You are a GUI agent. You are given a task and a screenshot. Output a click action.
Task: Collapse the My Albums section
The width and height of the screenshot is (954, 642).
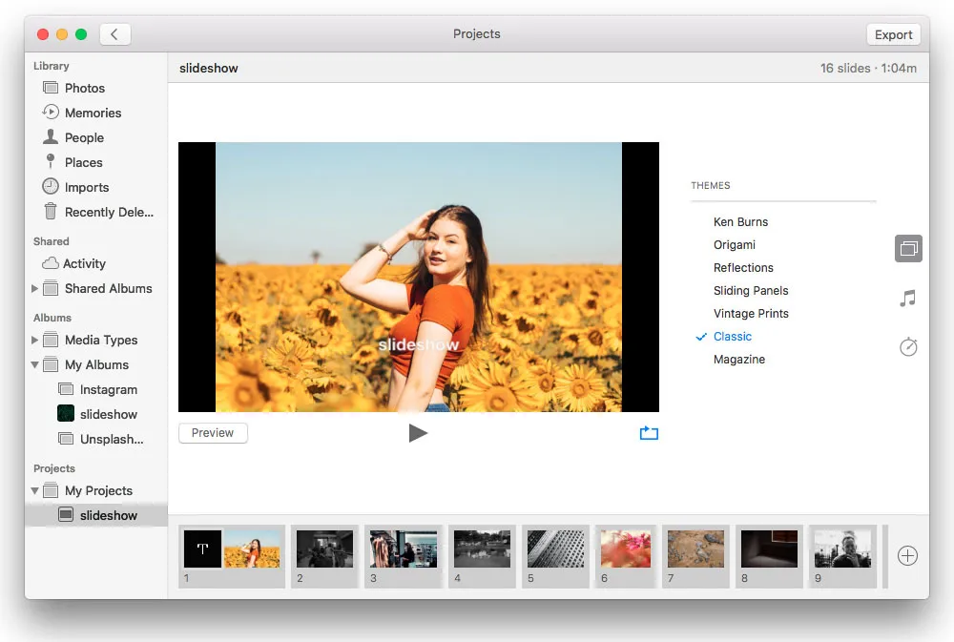point(35,364)
